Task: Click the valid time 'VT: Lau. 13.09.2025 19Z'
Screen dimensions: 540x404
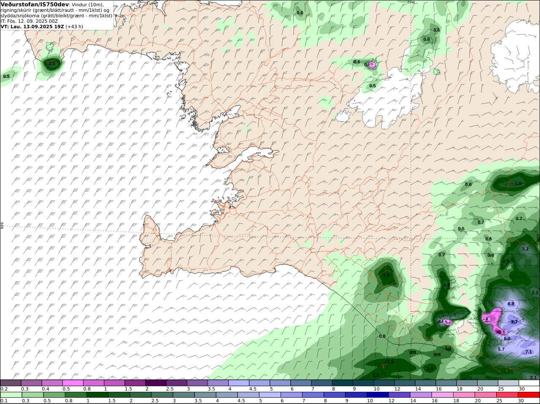Action: coord(32,26)
